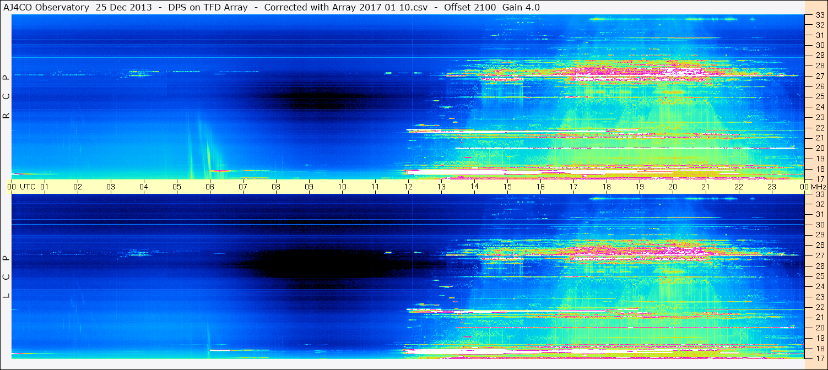
Task: Click the 06 UTC time axis marker
Action: click(x=210, y=187)
